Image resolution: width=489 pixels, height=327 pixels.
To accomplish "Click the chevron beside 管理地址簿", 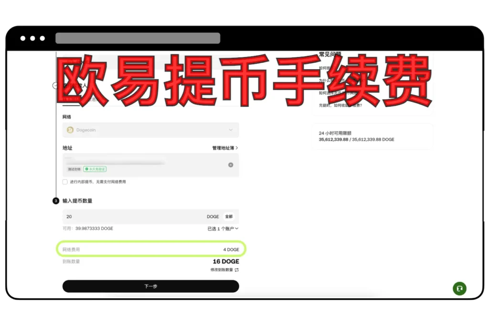I will [238, 148].
